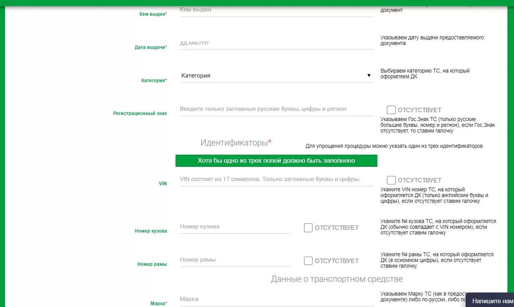Tick 'Отсутствует' checkbox for Регистрационный знак

391,110
